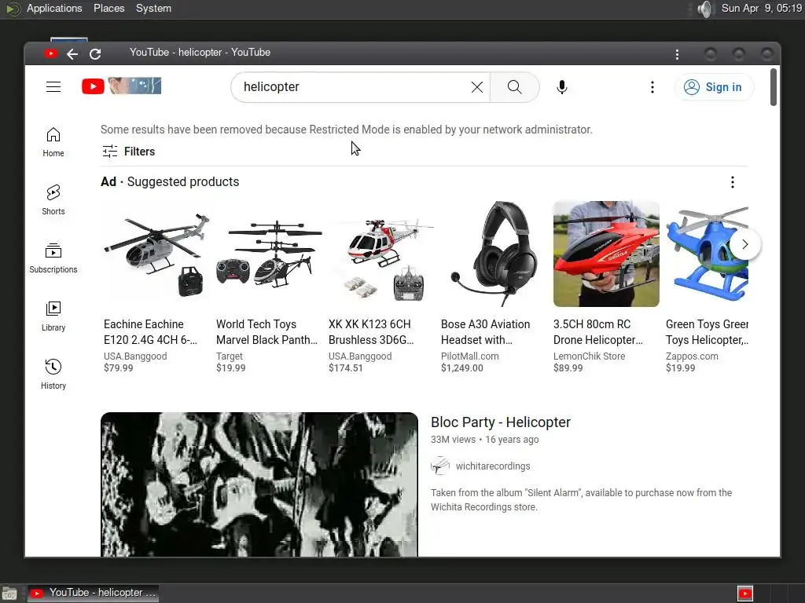Open the ad options three-dot menu

click(x=732, y=182)
